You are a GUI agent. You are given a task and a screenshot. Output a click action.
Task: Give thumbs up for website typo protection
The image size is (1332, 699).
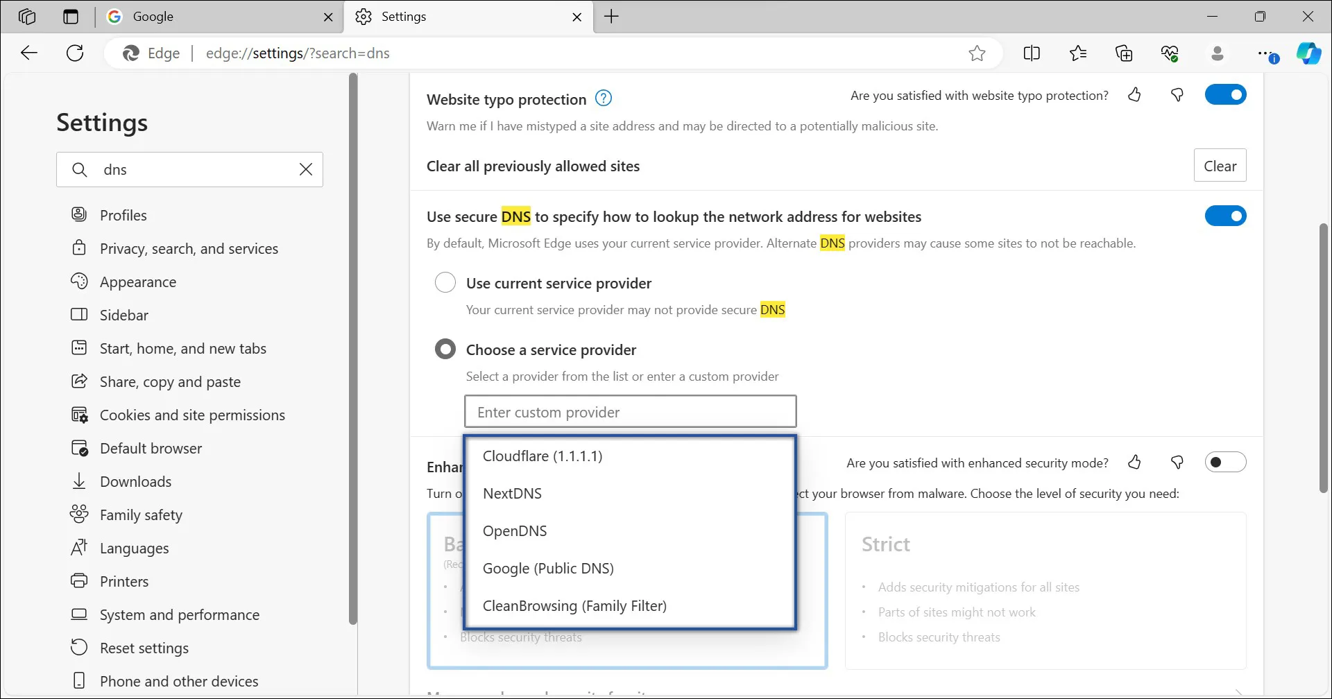pyautogui.click(x=1136, y=95)
